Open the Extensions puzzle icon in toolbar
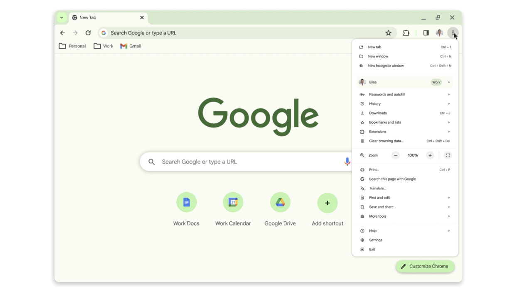Screen dimensions: 532x299 [406, 33]
